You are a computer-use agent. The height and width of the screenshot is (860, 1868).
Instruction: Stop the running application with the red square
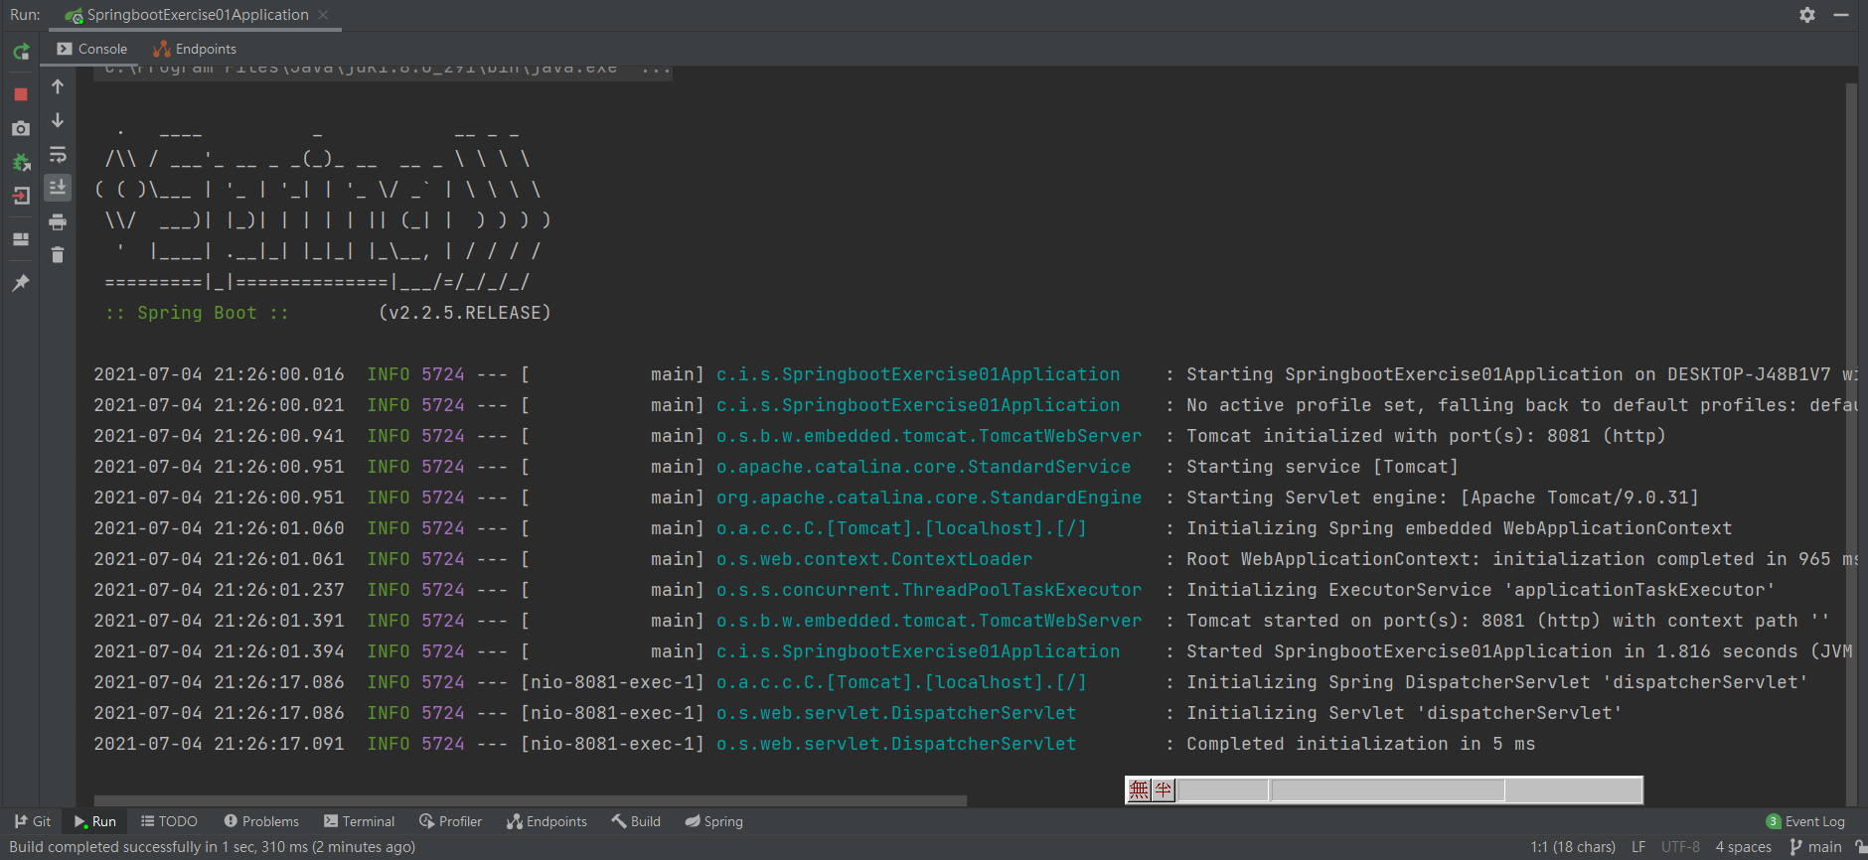click(21, 94)
